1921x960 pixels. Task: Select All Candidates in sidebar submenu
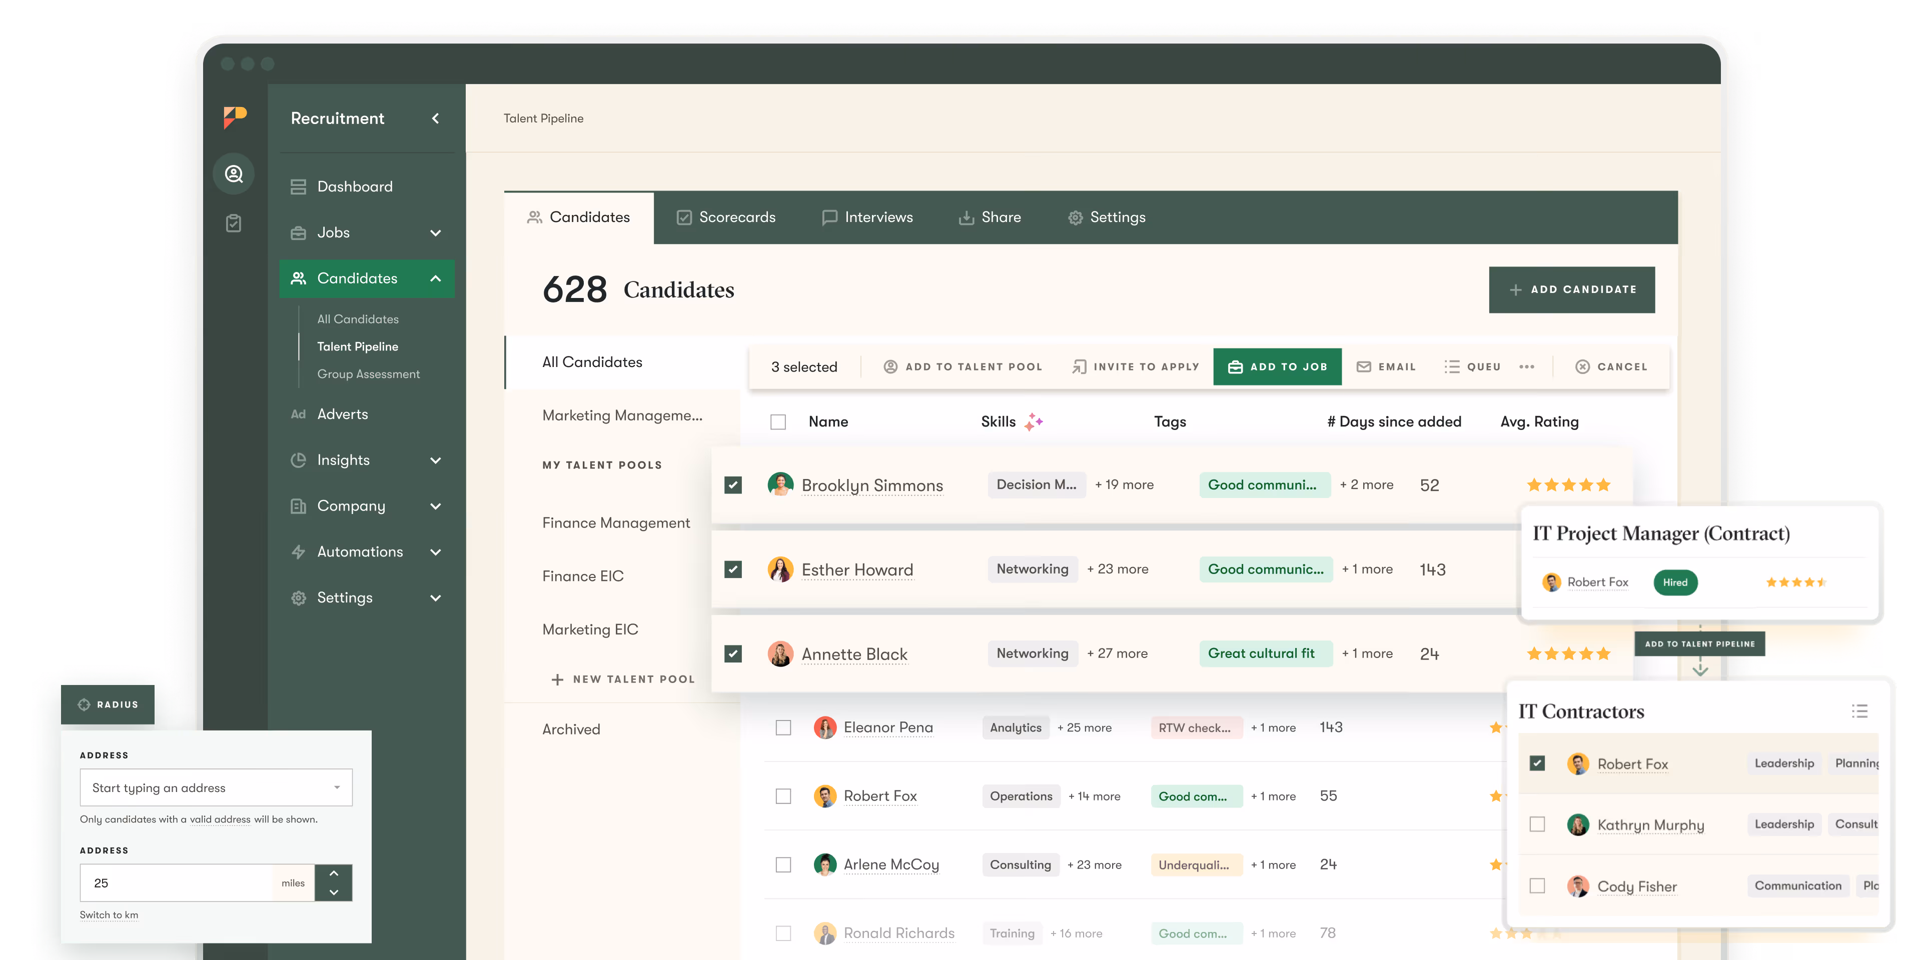(358, 319)
